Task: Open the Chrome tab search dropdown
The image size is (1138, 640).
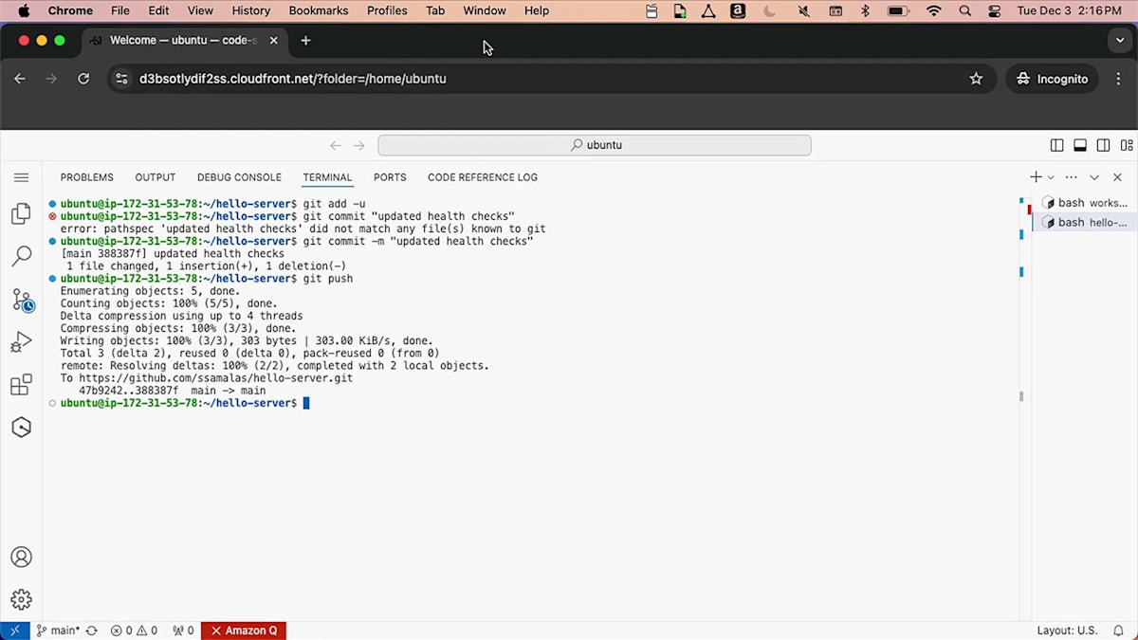Action: click(x=1120, y=41)
